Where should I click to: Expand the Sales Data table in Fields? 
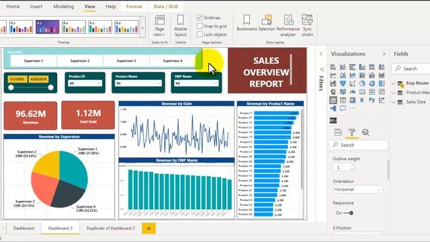(394, 102)
